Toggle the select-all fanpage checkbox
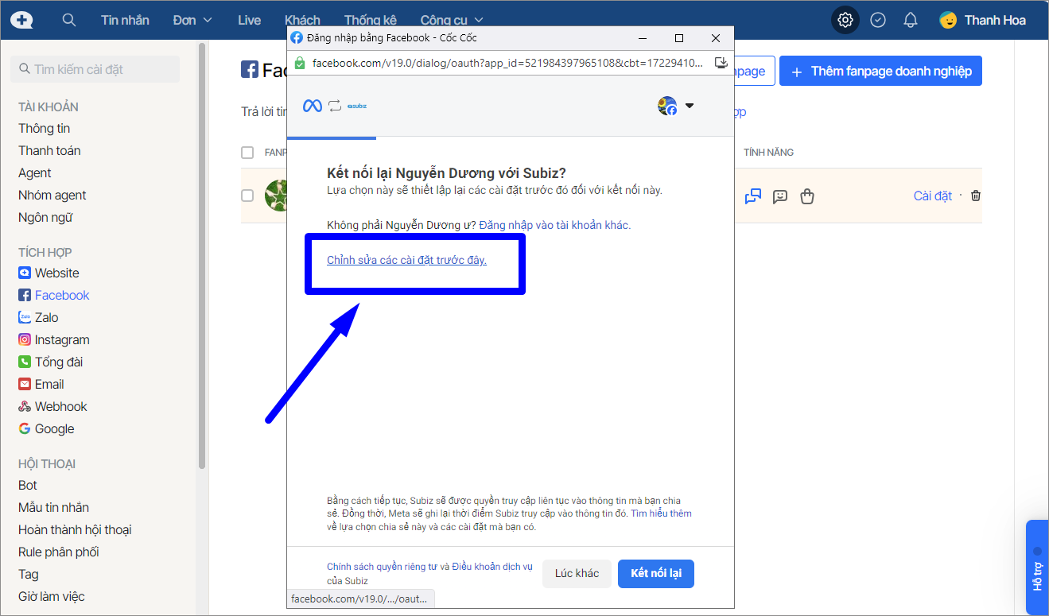This screenshot has width=1049, height=616. [x=247, y=153]
